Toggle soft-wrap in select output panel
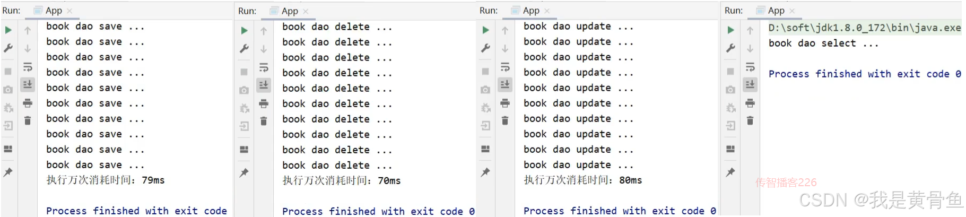This screenshot has width=966, height=217. (x=750, y=67)
